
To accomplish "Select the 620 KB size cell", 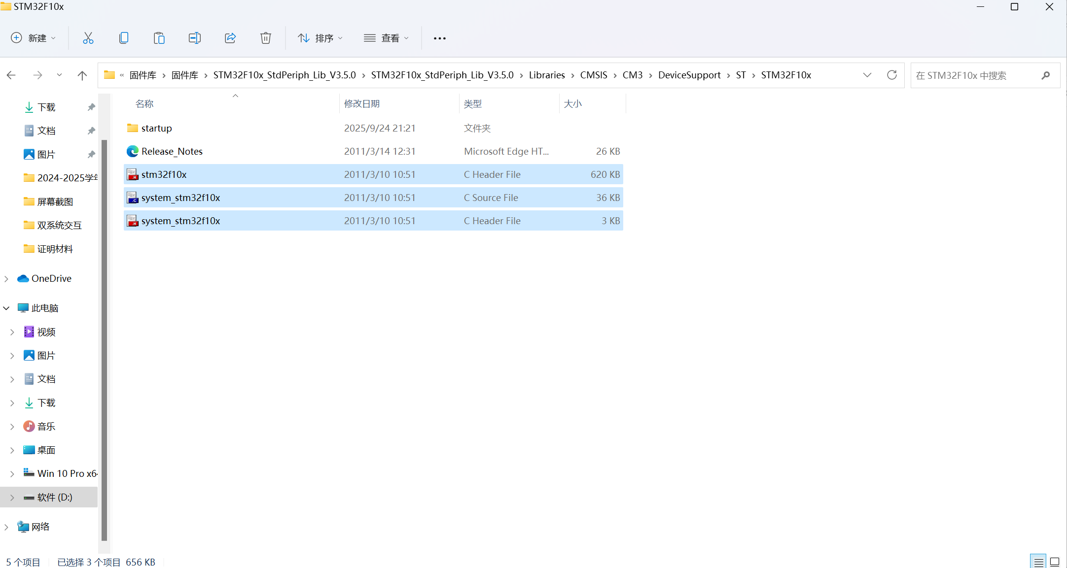I will tap(605, 174).
